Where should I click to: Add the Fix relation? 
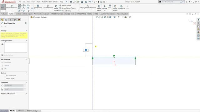4,69
